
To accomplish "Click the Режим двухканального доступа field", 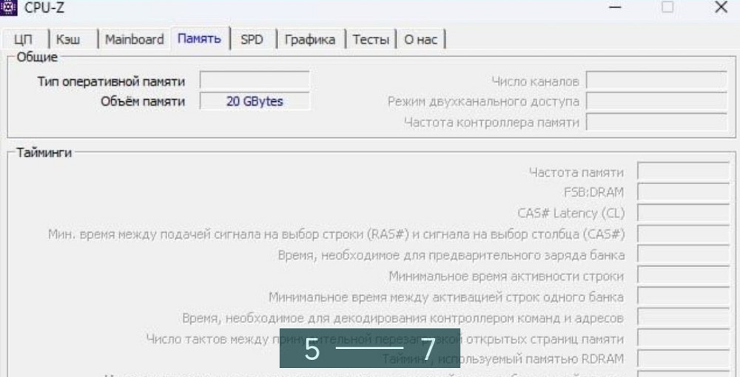I will click(x=656, y=101).
